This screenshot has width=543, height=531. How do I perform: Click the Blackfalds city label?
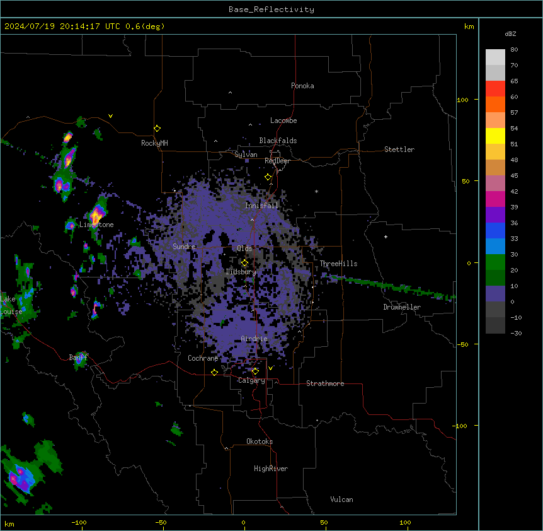tap(278, 141)
